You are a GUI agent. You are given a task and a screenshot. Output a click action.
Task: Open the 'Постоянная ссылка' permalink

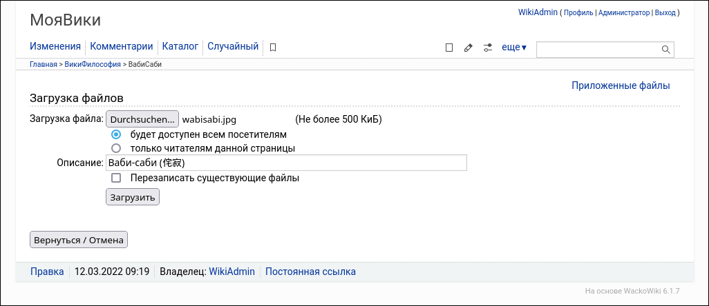310,272
